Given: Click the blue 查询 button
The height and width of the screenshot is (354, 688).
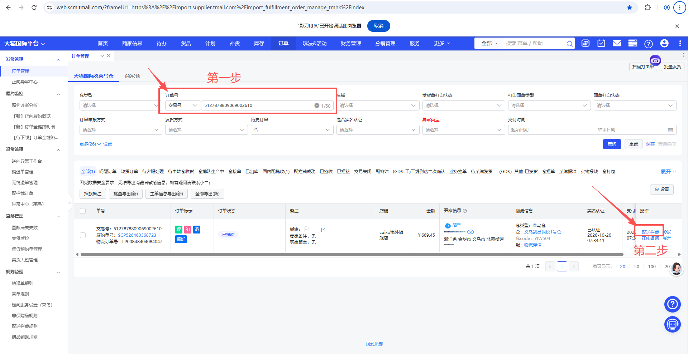Looking at the screenshot, I should click(612, 144).
